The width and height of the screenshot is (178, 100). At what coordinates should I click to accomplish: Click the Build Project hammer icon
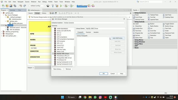pos(53,6)
